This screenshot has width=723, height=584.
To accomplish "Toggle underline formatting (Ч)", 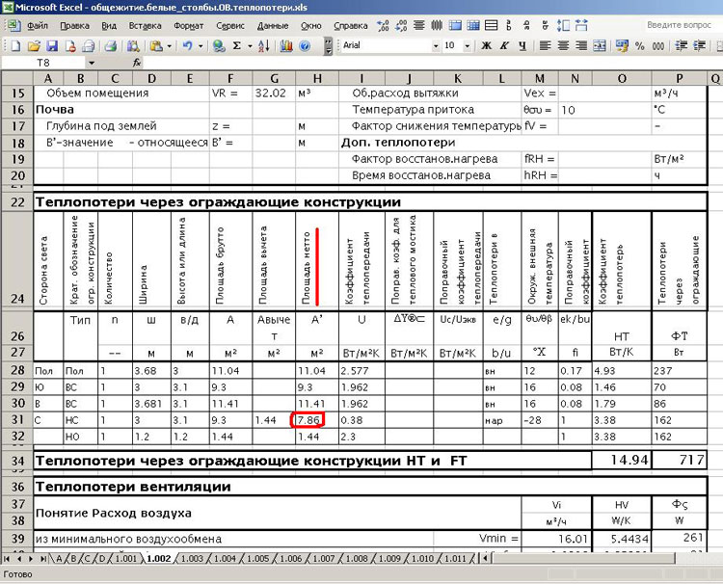I will 521,45.
